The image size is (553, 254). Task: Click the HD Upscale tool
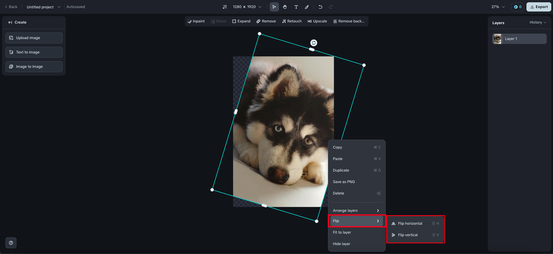(317, 21)
